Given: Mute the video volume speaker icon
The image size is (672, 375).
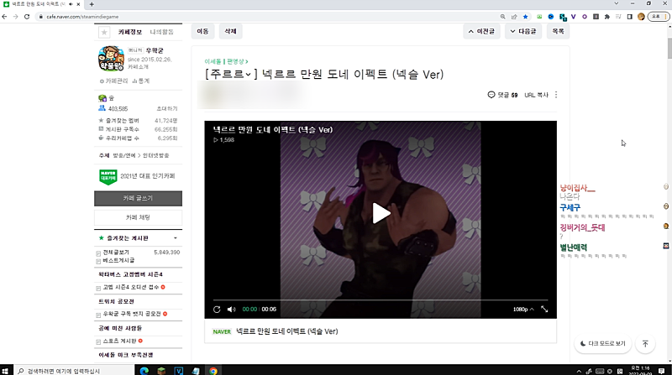Looking at the screenshot, I should pos(232,310).
